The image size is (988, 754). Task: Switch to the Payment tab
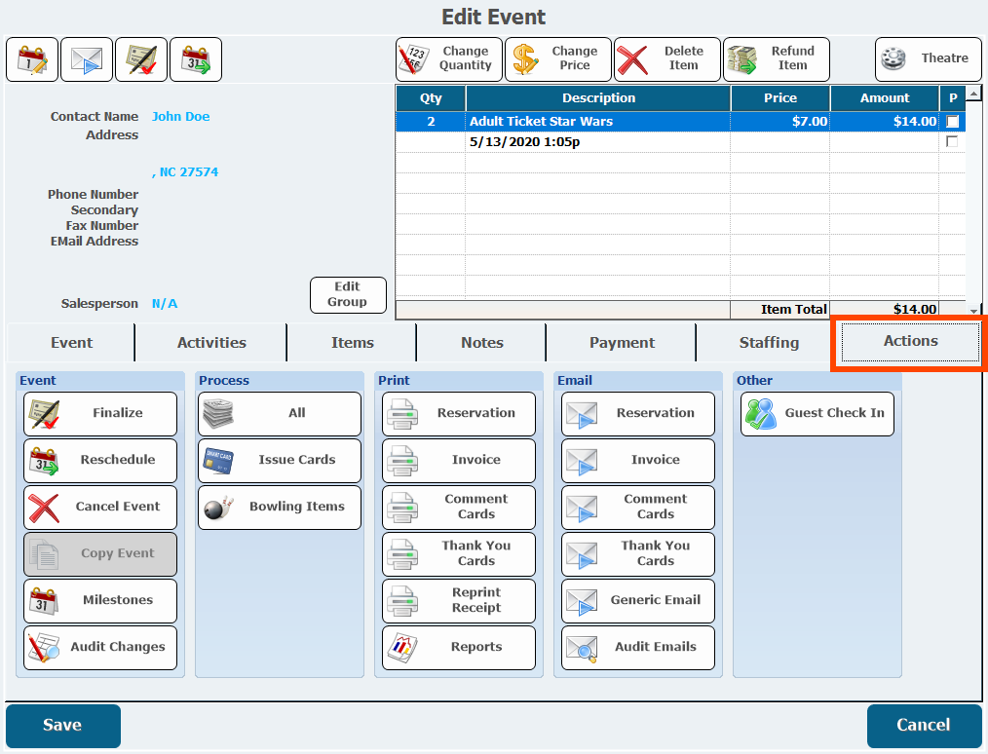(622, 343)
